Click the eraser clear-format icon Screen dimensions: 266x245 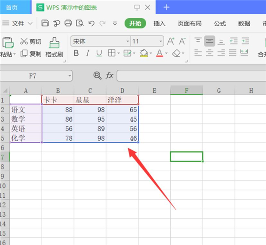coord(176,54)
